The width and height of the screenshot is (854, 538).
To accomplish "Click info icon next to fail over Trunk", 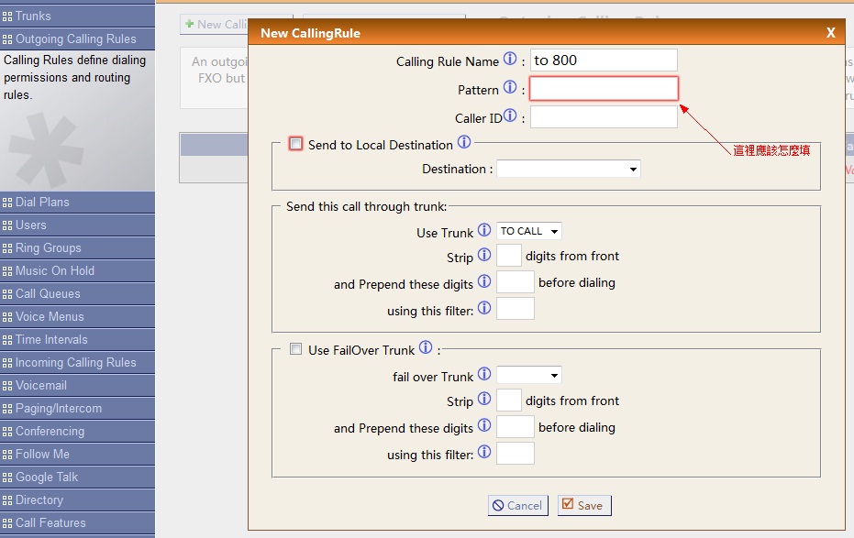I will 484,374.
